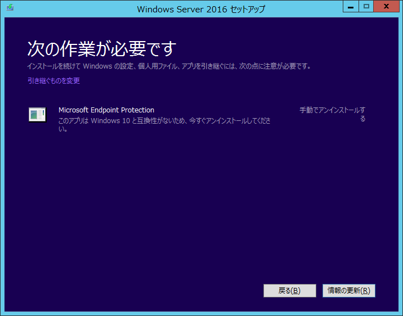
Task: Open the 引き継ぐものを変更 link
Action: click(x=53, y=80)
